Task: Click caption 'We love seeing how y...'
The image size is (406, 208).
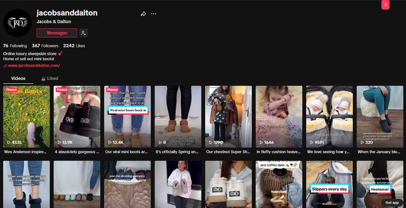Action: click(x=328, y=152)
